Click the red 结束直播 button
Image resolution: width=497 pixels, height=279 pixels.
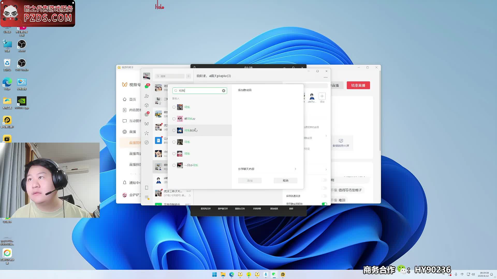coord(358,86)
